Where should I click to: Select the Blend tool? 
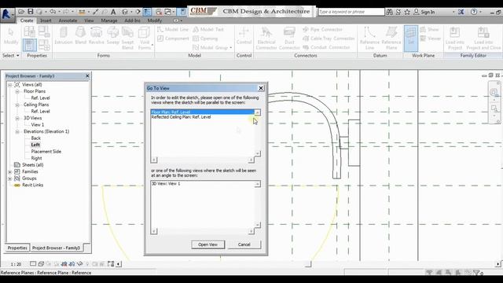(x=80, y=35)
